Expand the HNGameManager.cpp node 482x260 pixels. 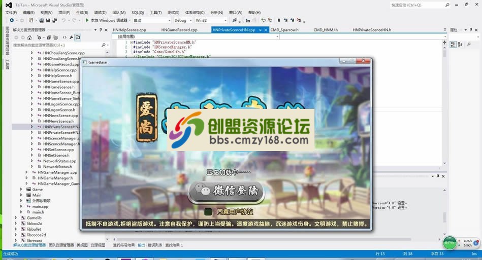(26, 172)
